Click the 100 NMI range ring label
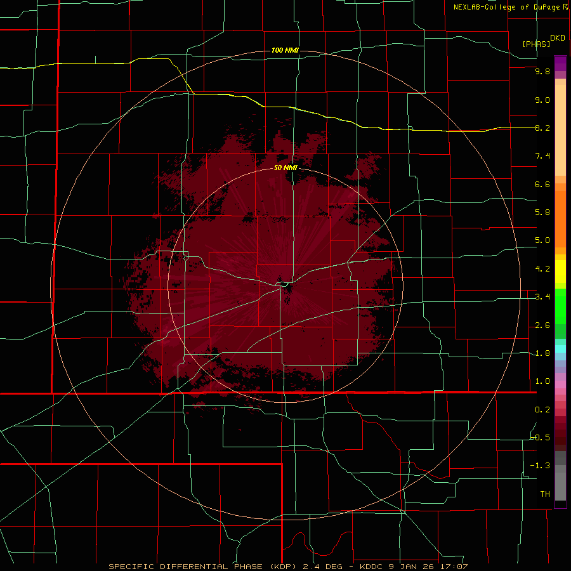571x571 pixels. click(285, 50)
